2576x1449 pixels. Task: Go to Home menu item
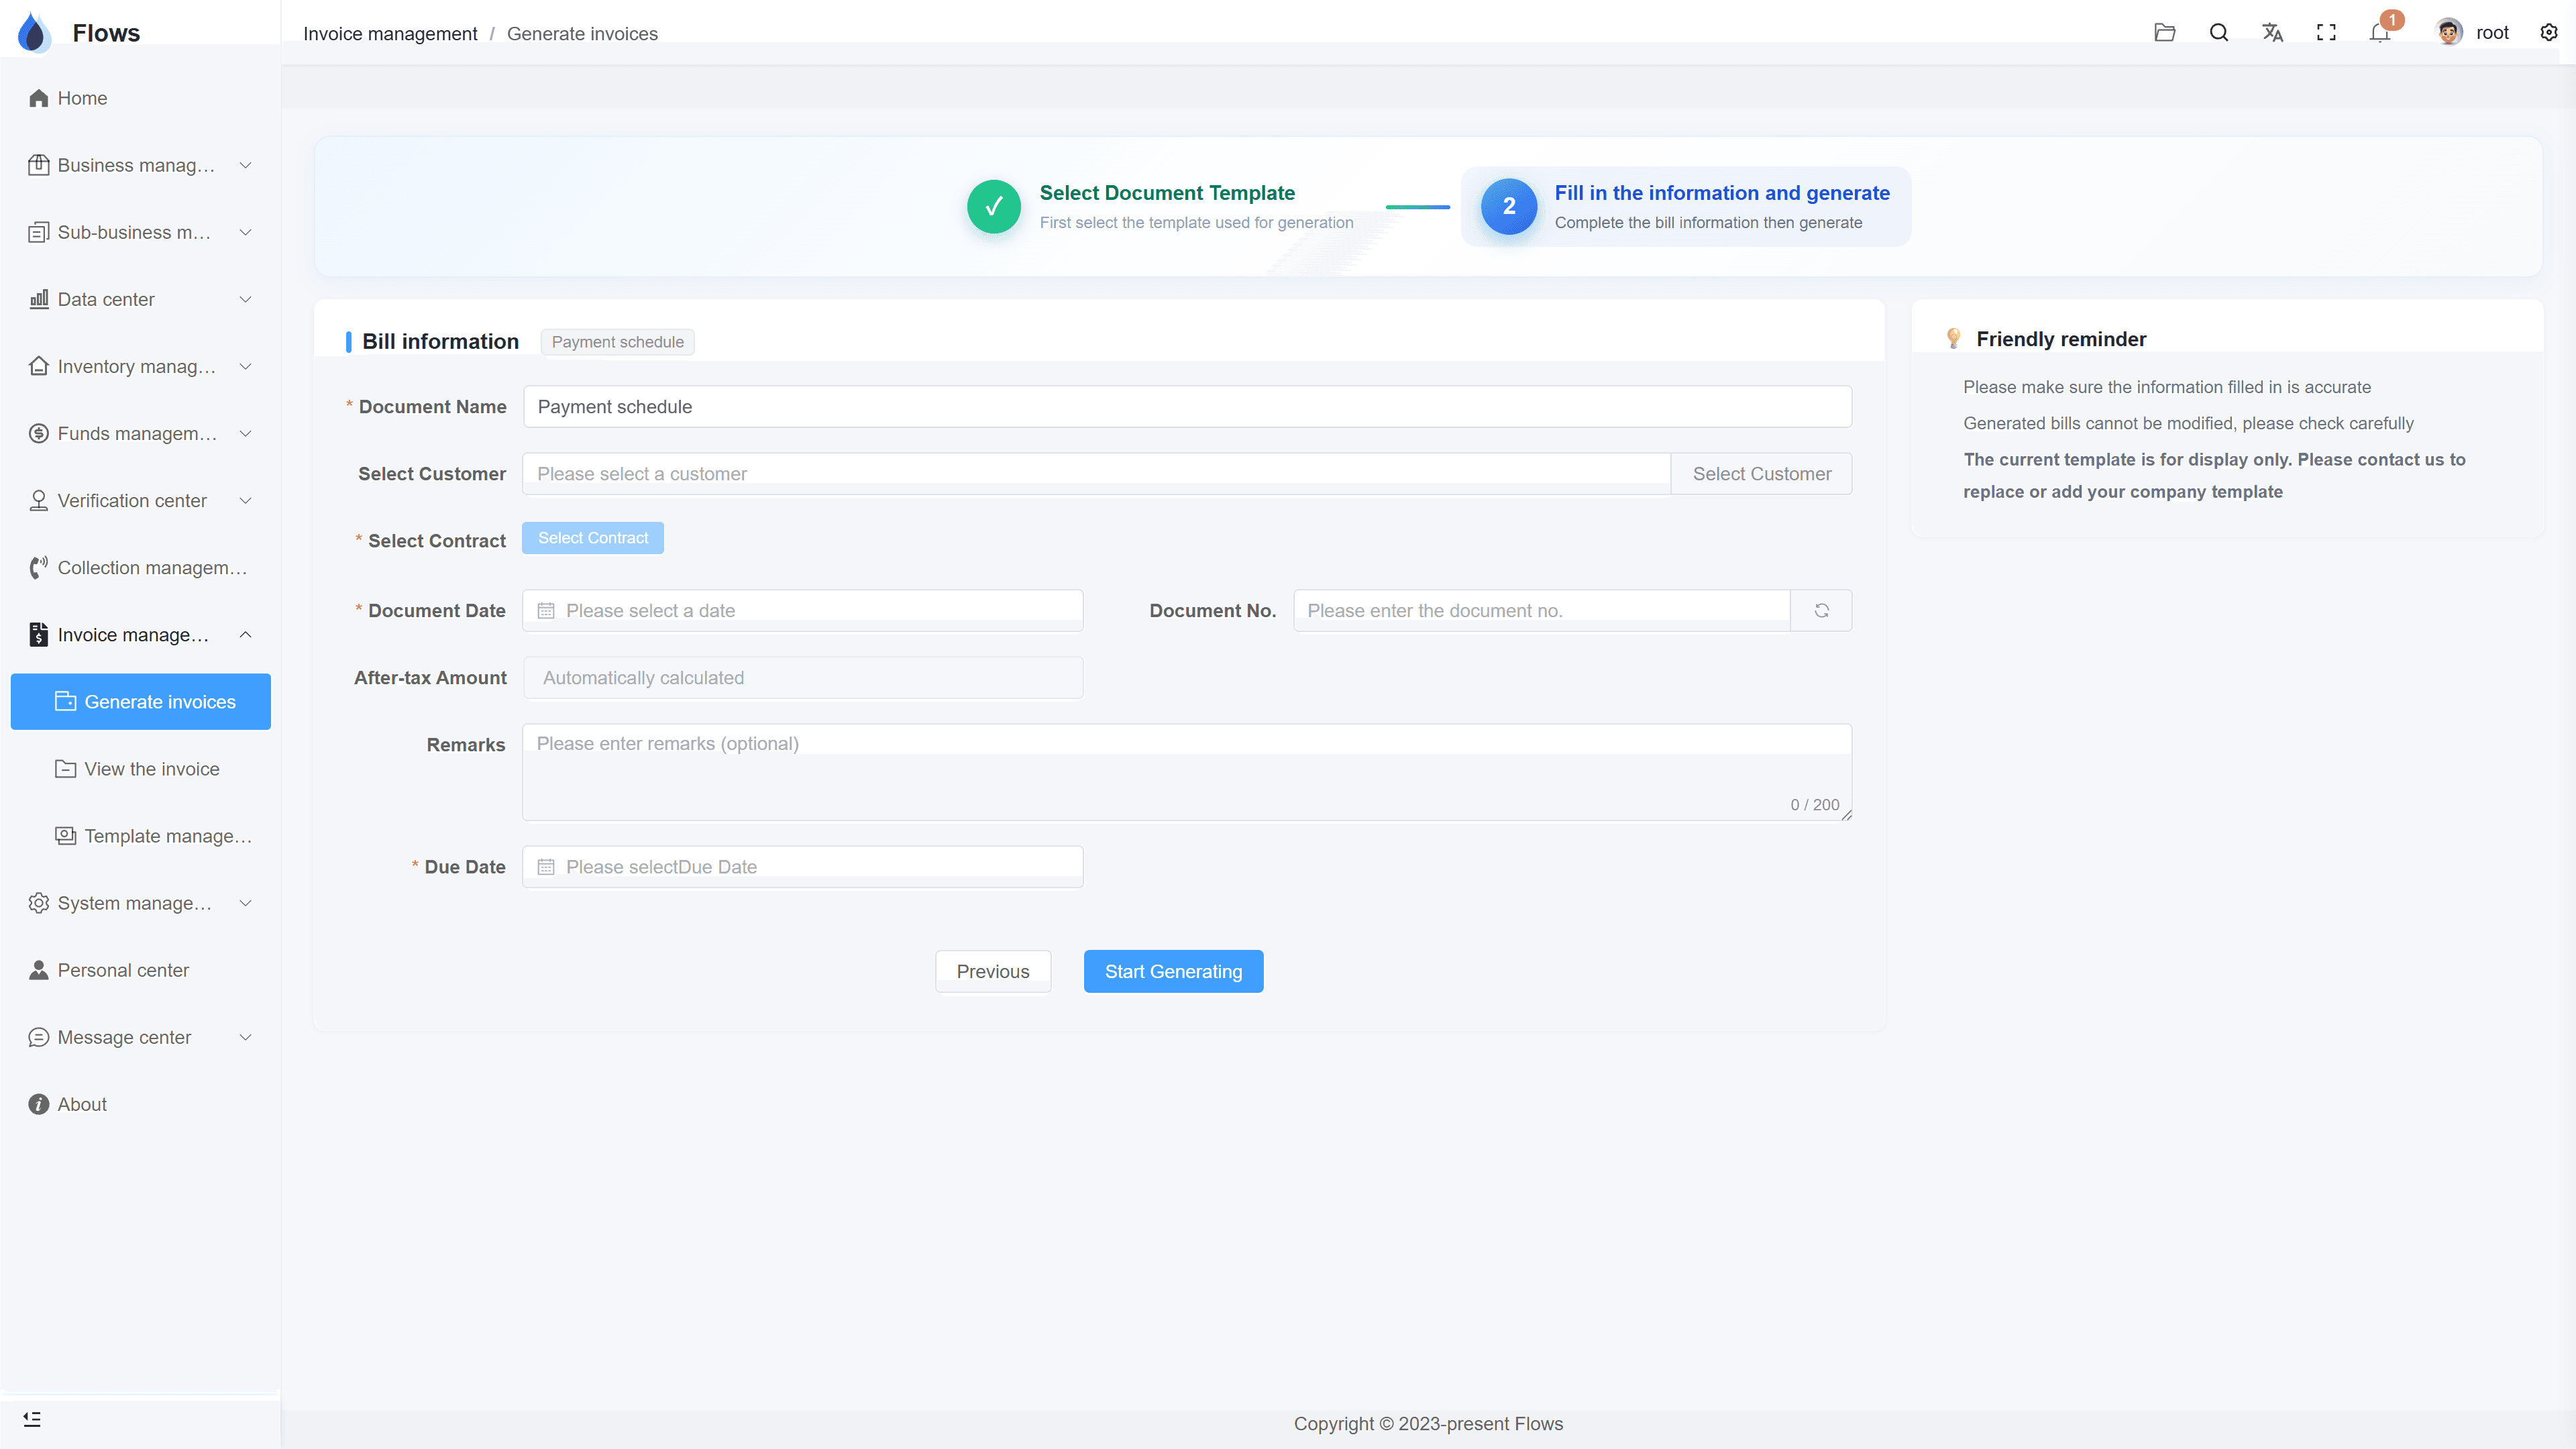click(x=141, y=98)
